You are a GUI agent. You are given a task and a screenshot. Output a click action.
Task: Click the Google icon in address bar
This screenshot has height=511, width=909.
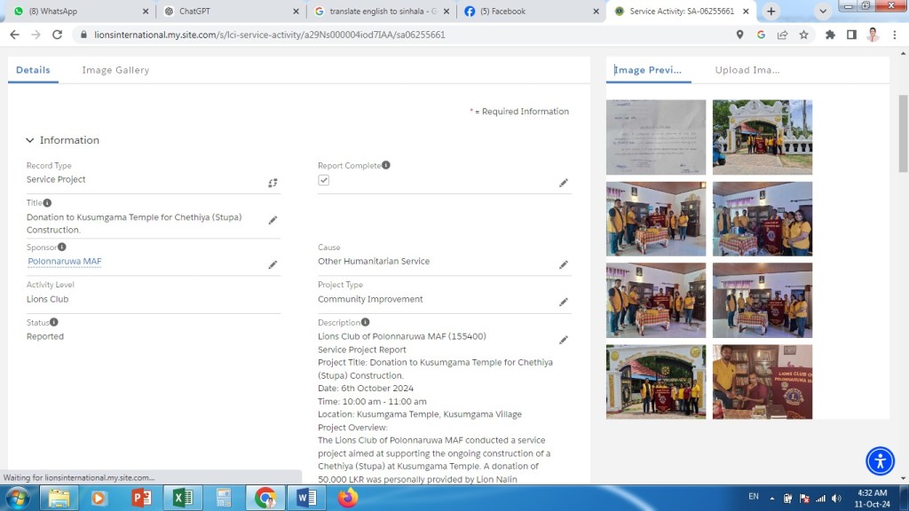pos(761,35)
